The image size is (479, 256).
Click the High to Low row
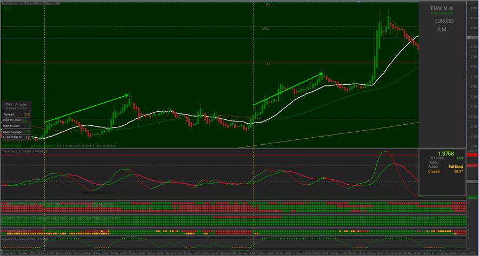16,126
